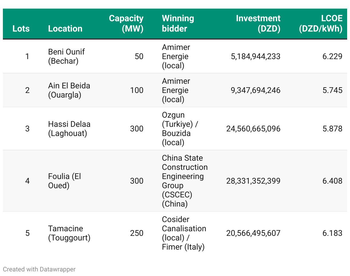Click the Foulia (El Oued) cell
Viewport: 350px width, 276px height.
[x=65, y=181]
